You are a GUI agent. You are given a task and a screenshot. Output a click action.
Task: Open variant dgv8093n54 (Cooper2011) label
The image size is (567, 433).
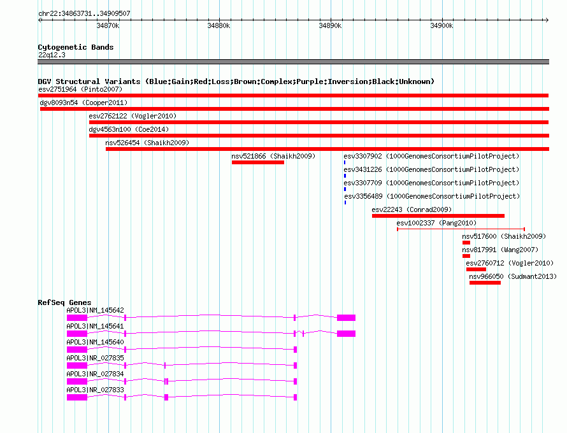(83, 103)
